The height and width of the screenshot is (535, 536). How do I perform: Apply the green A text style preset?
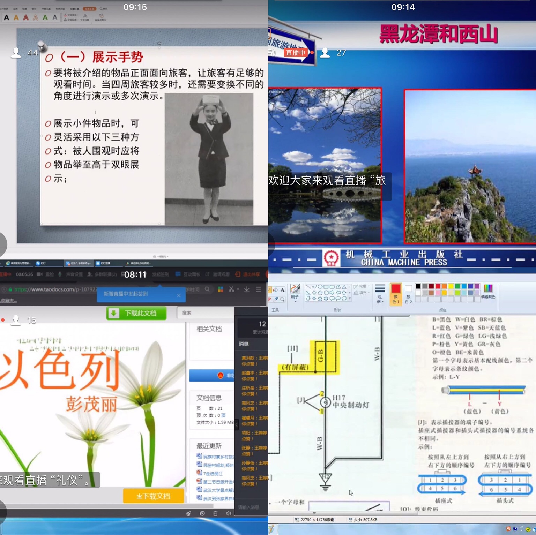coord(45,17)
